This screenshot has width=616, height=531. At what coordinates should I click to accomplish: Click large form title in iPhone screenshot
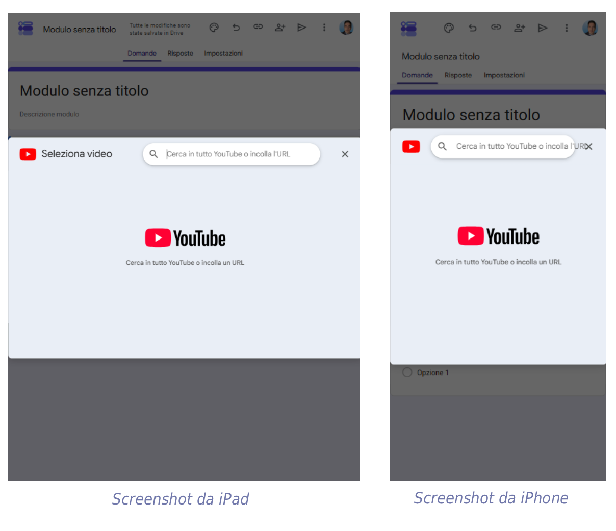pyautogui.click(x=471, y=115)
